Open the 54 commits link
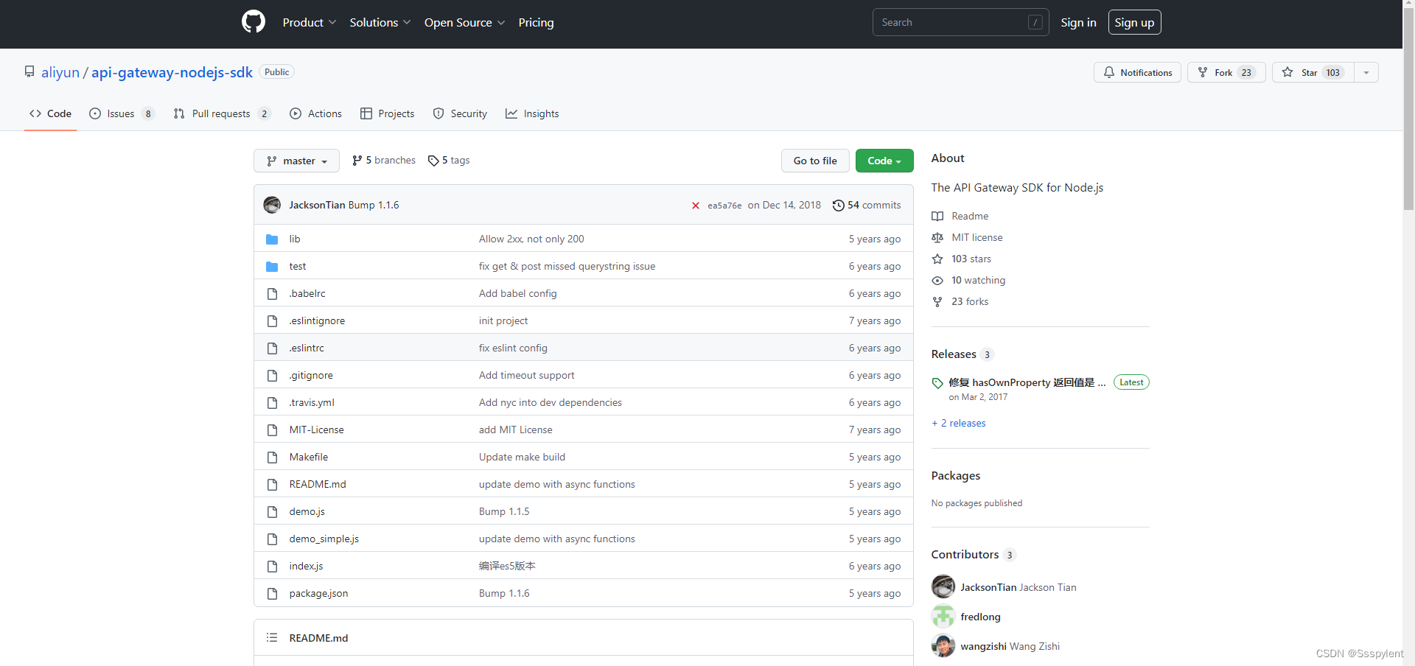 [x=867, y=206]
